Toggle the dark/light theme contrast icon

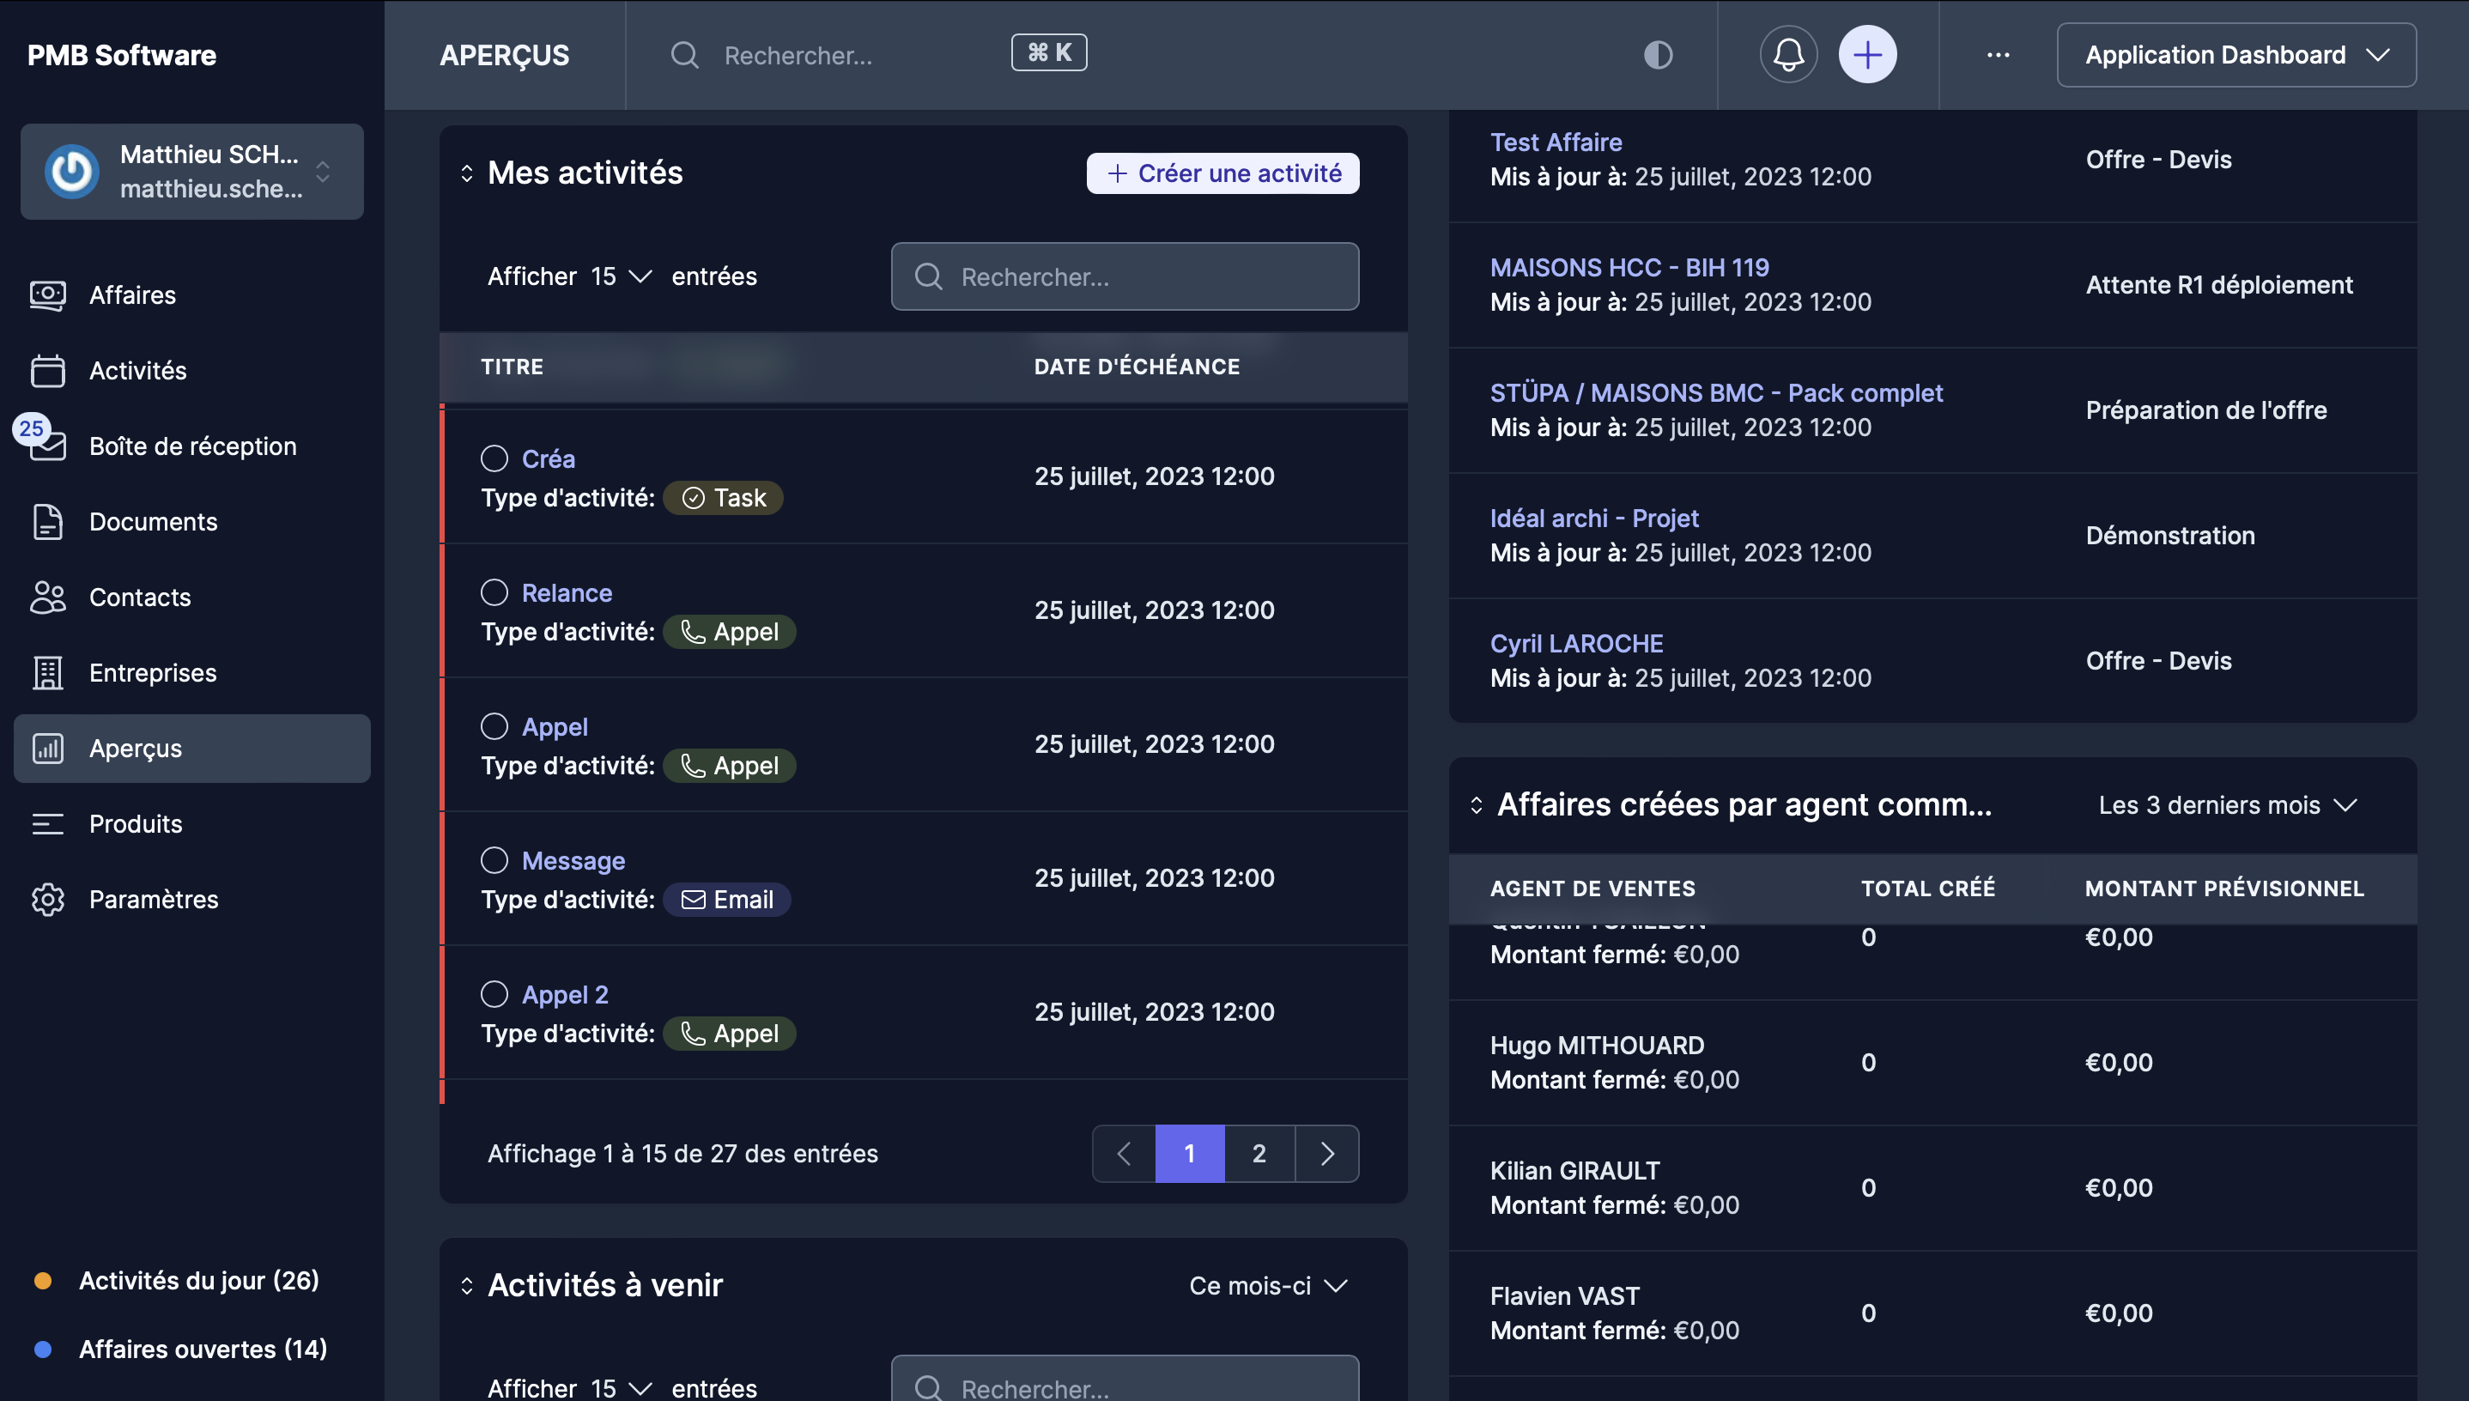[x=1658, y=55]
